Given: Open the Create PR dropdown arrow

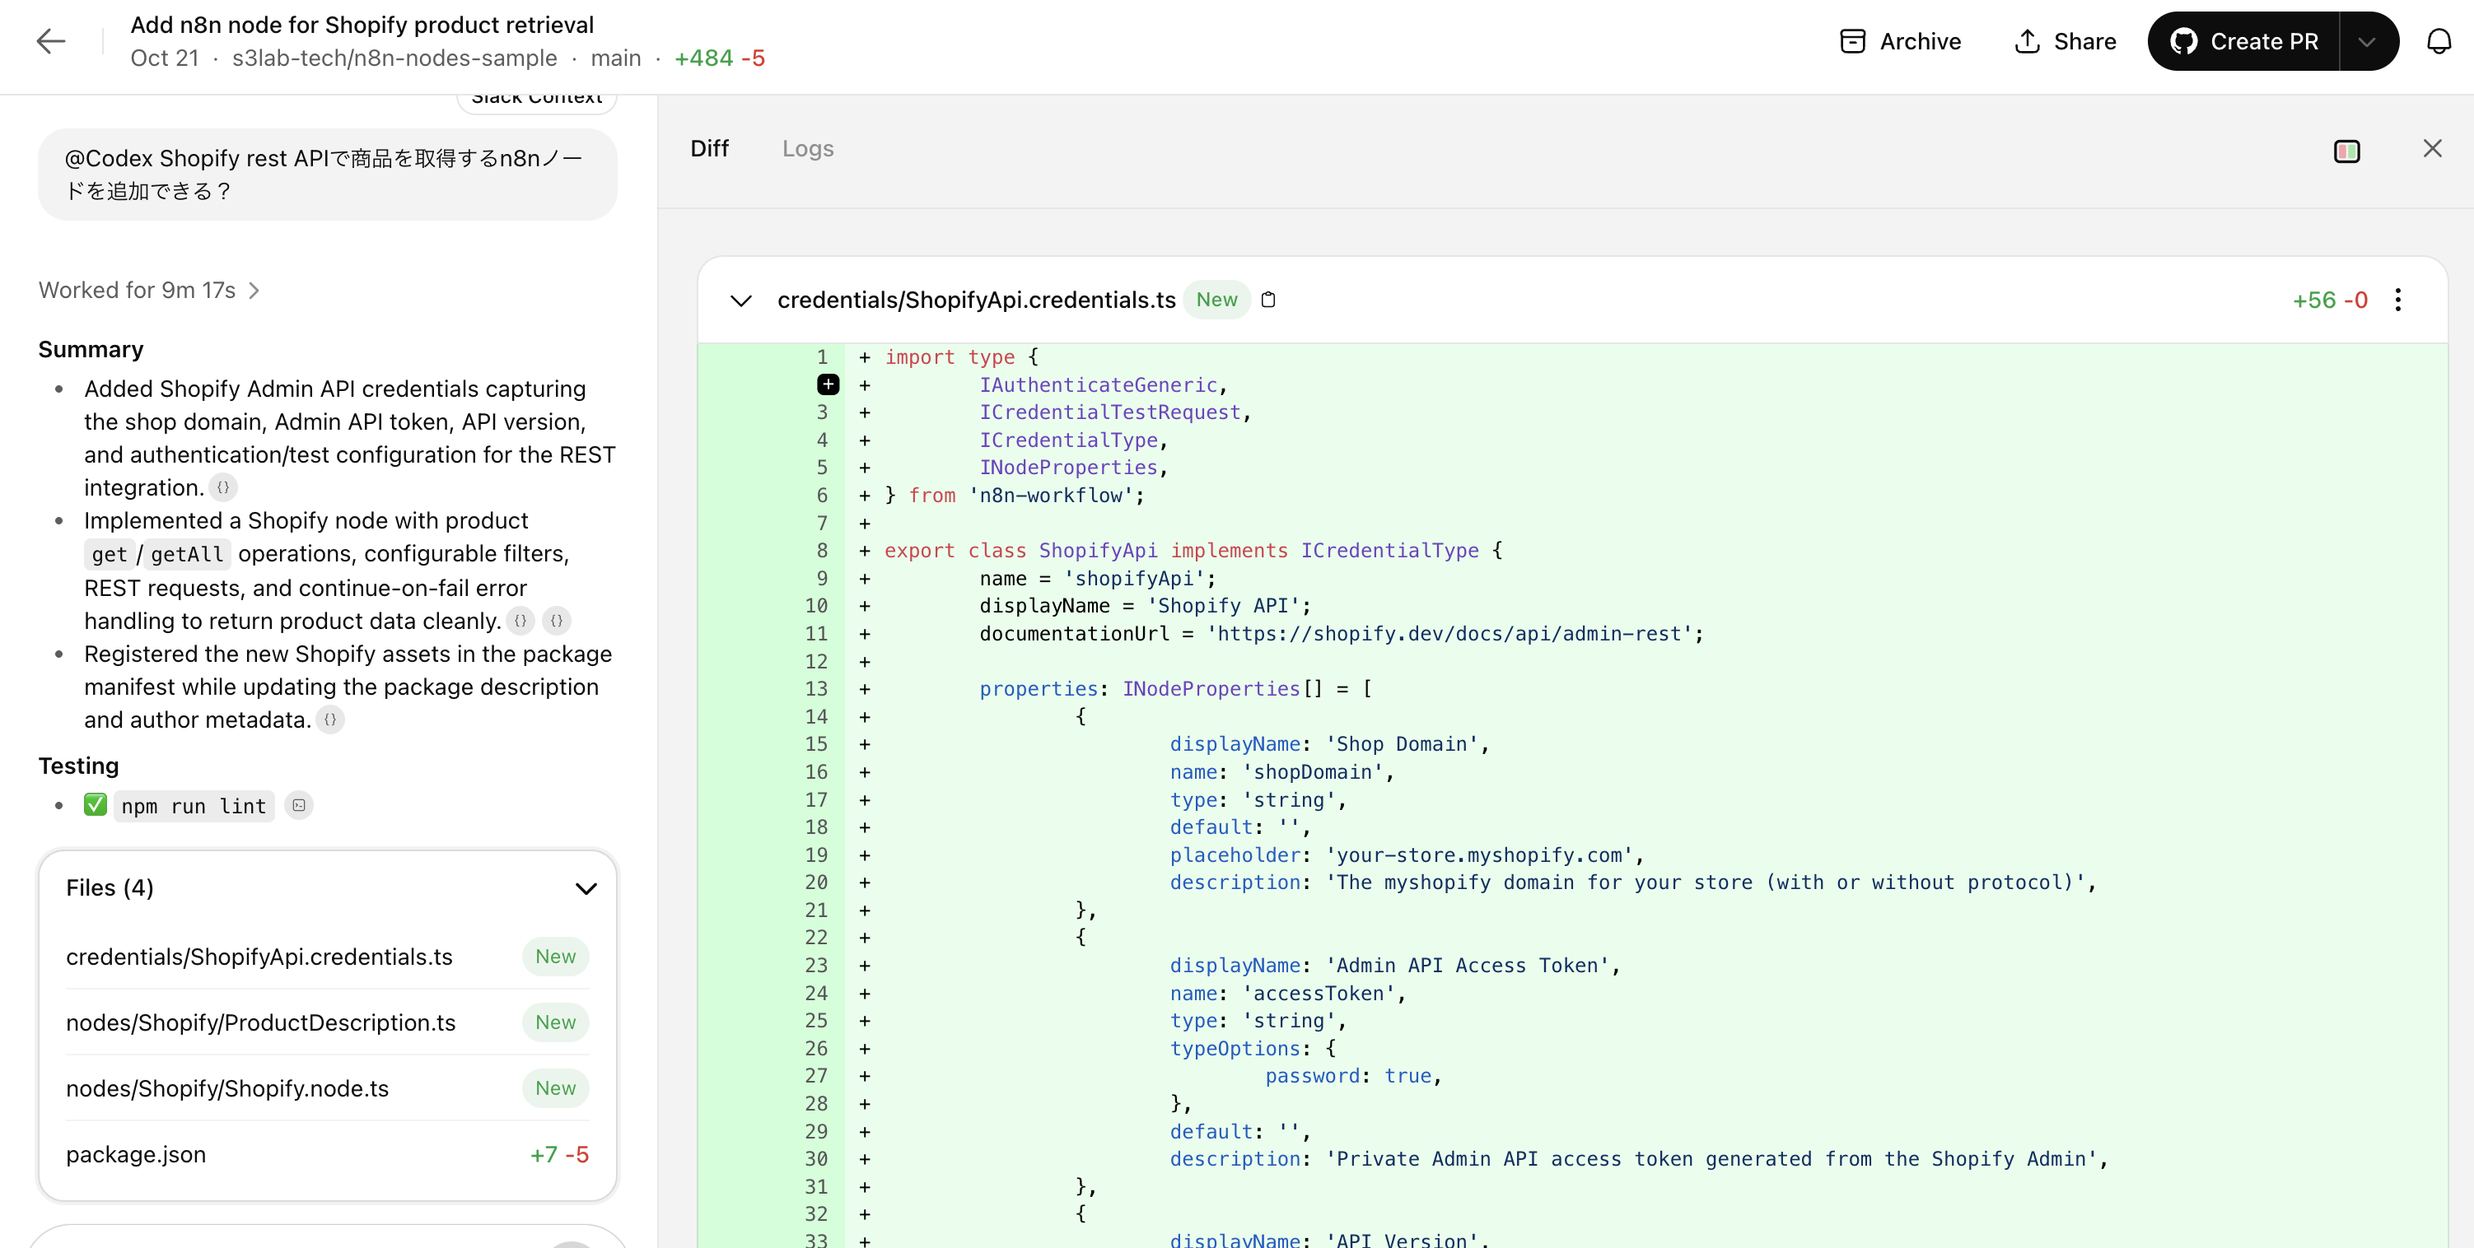Looking at the screenshot, I should pyautogui.click(x=2366, y=41).
